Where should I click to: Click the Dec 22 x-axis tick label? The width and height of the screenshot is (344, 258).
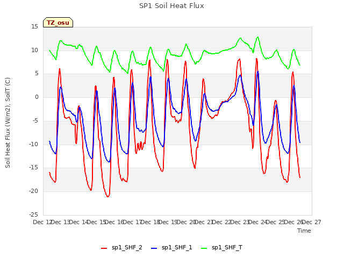point(222,222)
